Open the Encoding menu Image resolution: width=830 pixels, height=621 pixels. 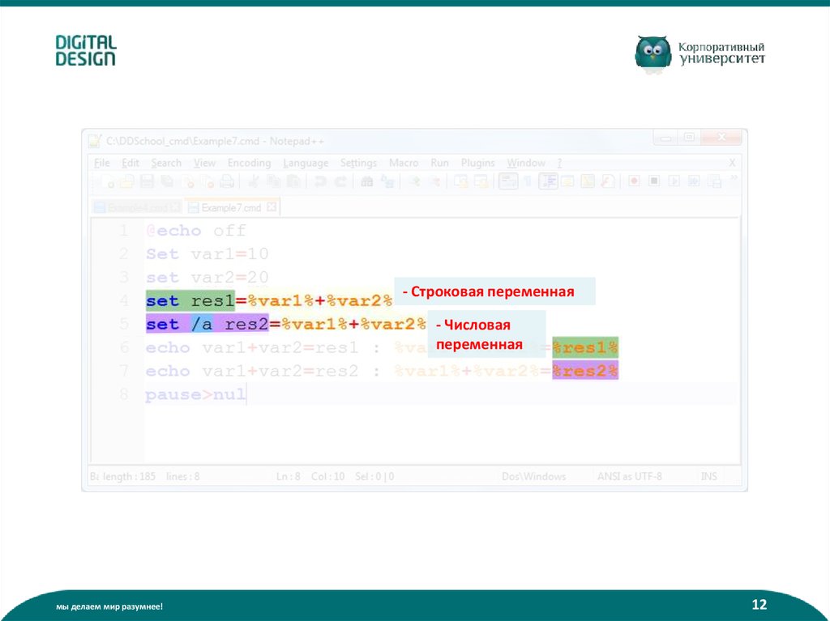tap(249, 163)
